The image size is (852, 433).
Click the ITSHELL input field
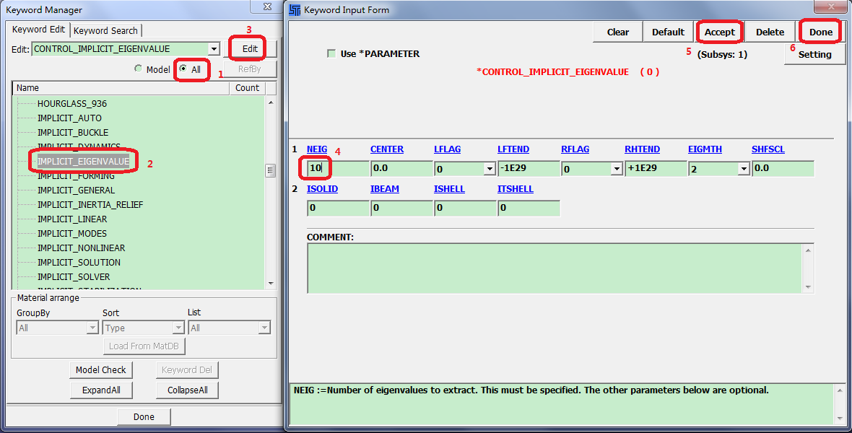529,208
